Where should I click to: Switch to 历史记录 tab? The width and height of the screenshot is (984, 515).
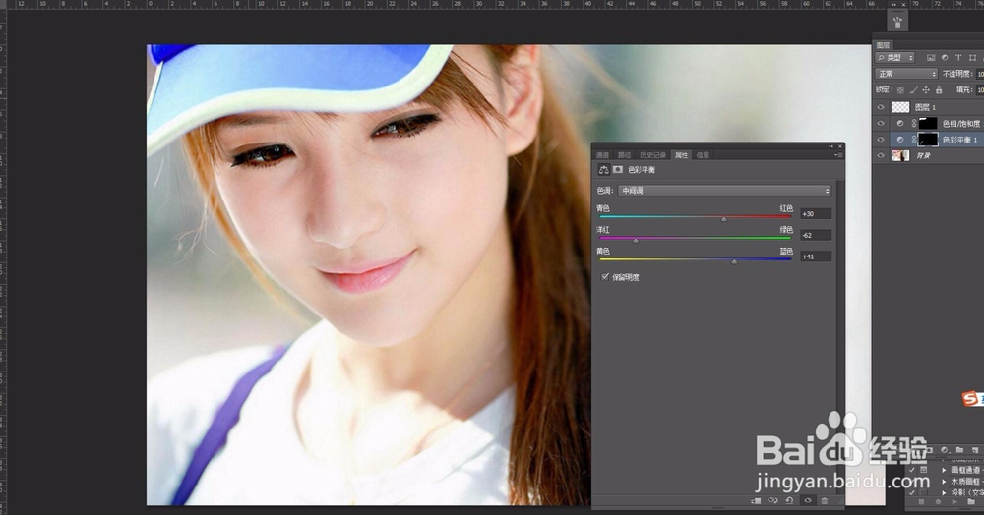click(652, 155)
